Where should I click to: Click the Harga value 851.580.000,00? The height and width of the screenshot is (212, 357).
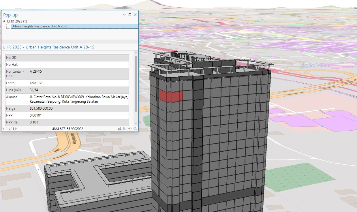click(41, 108)
